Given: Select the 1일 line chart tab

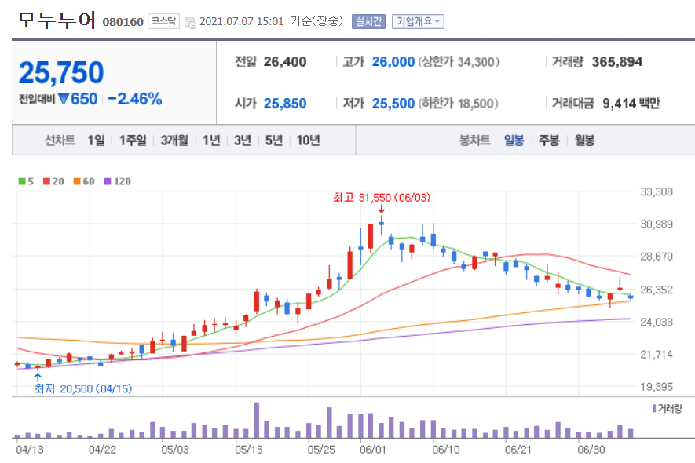Looking at the screenshot, I should coord(96,140).
